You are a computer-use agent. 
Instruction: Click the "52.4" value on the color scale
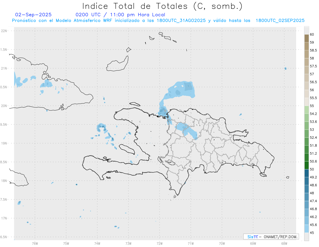[x=313, y=137]
